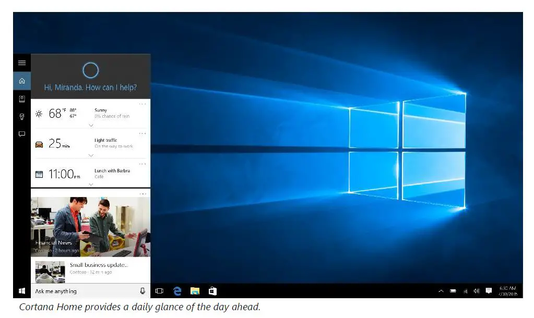
Task: Open Action Center notifications icon
Action: tap(489, 291)
